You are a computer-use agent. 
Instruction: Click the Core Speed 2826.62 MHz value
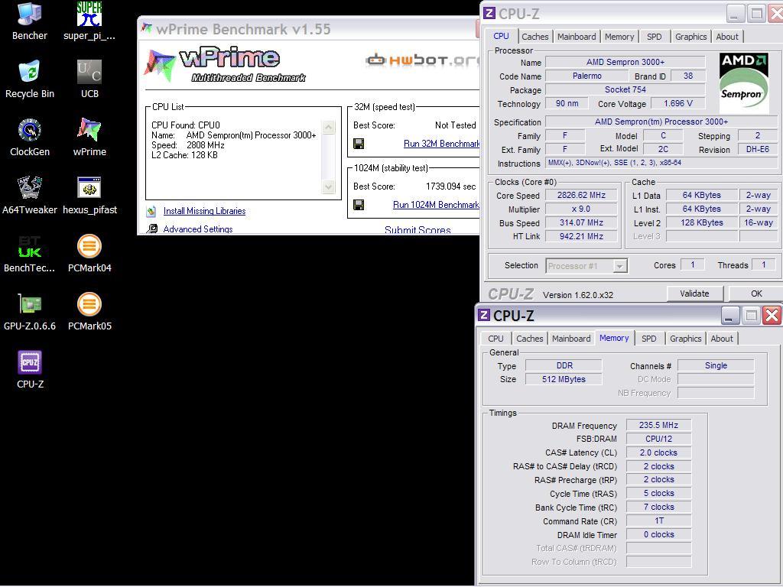[x=581, y=195]
